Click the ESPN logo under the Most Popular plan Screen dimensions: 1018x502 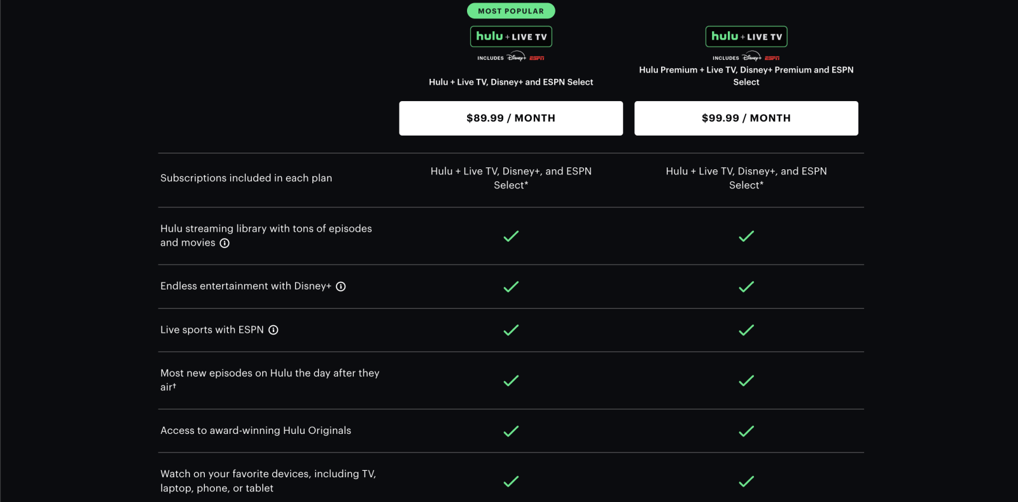[x=537, y=58]
